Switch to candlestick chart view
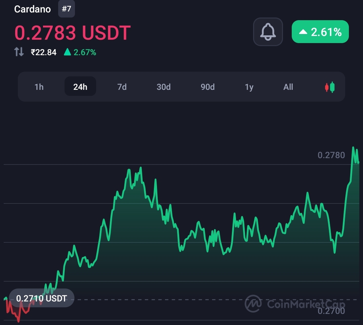363x325 pixels. pos(330,87)
